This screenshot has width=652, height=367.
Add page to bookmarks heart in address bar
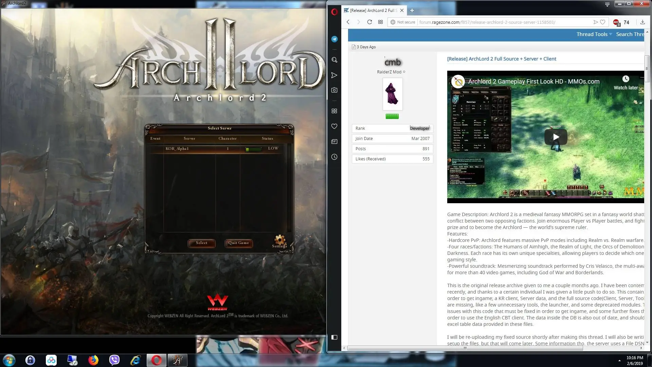point(603,22)
